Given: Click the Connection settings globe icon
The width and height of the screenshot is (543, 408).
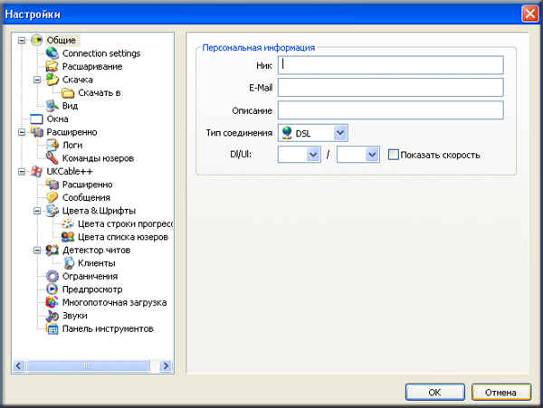Looking at the screenshot, I should click(x=52, y=53).
